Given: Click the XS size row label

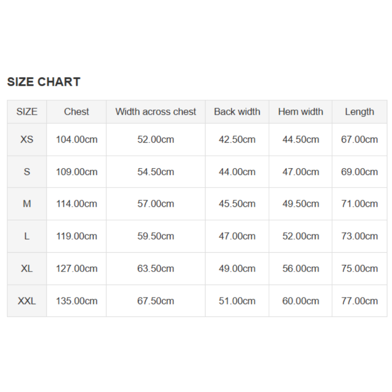Looking at the screenshot, I should [x=27, y=139].
